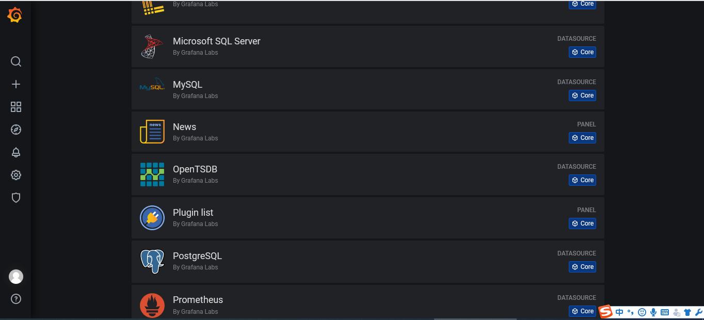Open the Dashboards grid icon

pos(16,107)
